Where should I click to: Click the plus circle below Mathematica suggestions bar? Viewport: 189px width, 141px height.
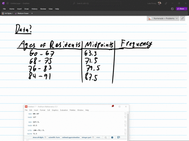tap(27, 140)
